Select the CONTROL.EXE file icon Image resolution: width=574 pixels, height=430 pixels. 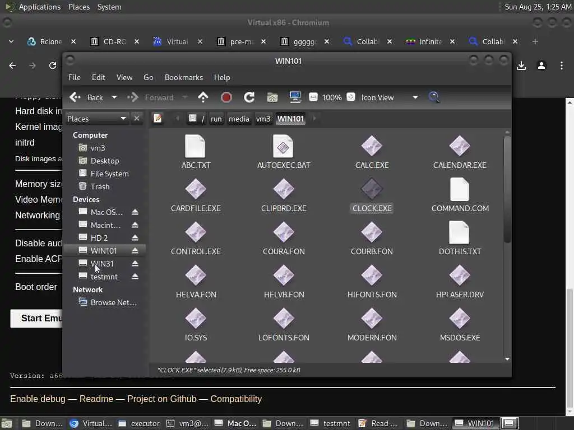click(196, 232)
